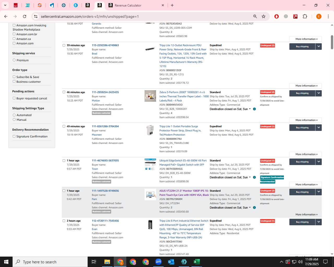Click the page vertical scrollbar thumb
The height and width of the screenshot is (267, 334).
[x=332, y=42]
